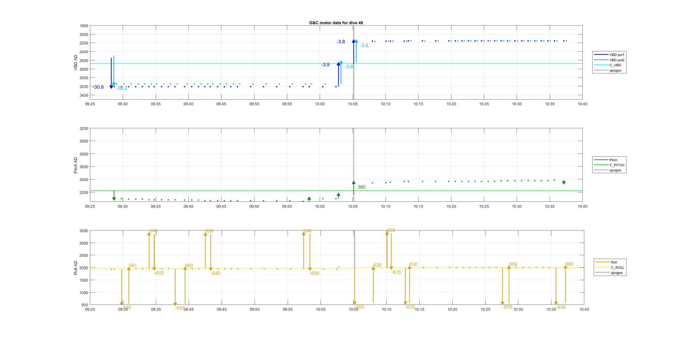Image resolution: width=692 pixels, height=342 pixels.
Task: Click the dark blue '-30.8' VBD annotation
Action: coord(98,87)
